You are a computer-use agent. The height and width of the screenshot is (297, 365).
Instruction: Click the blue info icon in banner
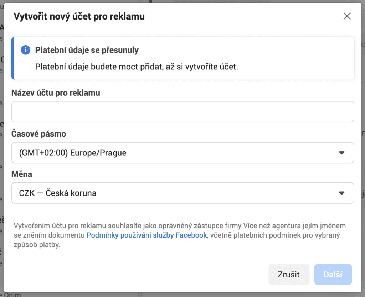click(26, 50)
